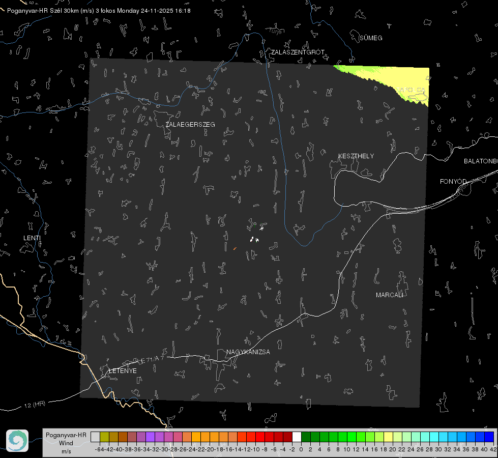Click the ZALAEGERSZEG city label
Image resolution: width=498 pixels, height=458 pixels.
pos(190,125)
